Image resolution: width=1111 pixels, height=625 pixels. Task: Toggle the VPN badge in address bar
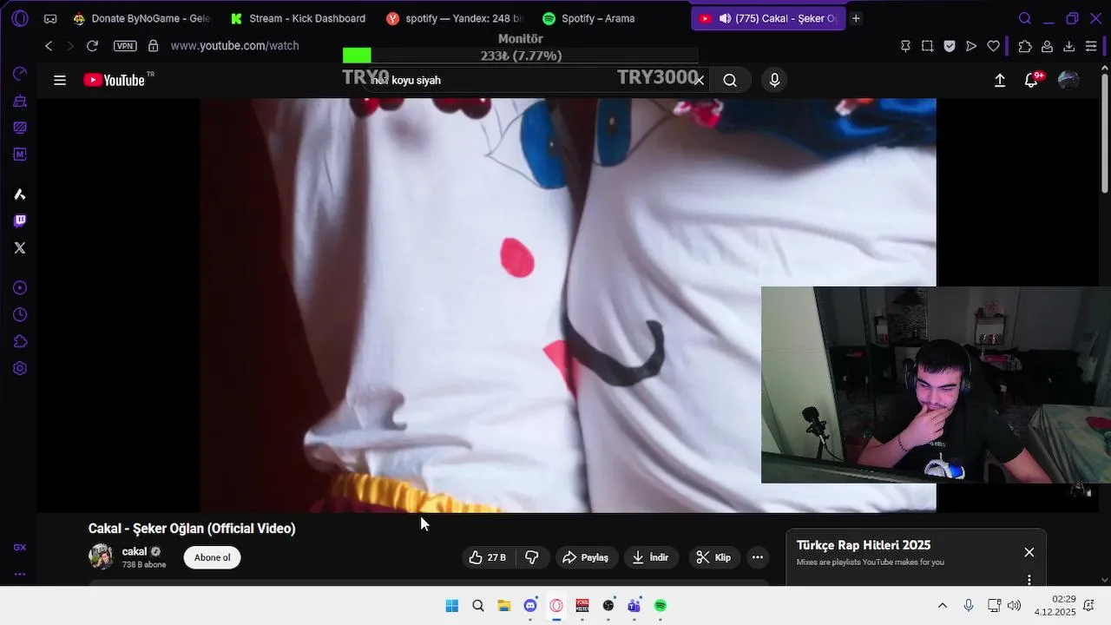[x=126, y=46]
